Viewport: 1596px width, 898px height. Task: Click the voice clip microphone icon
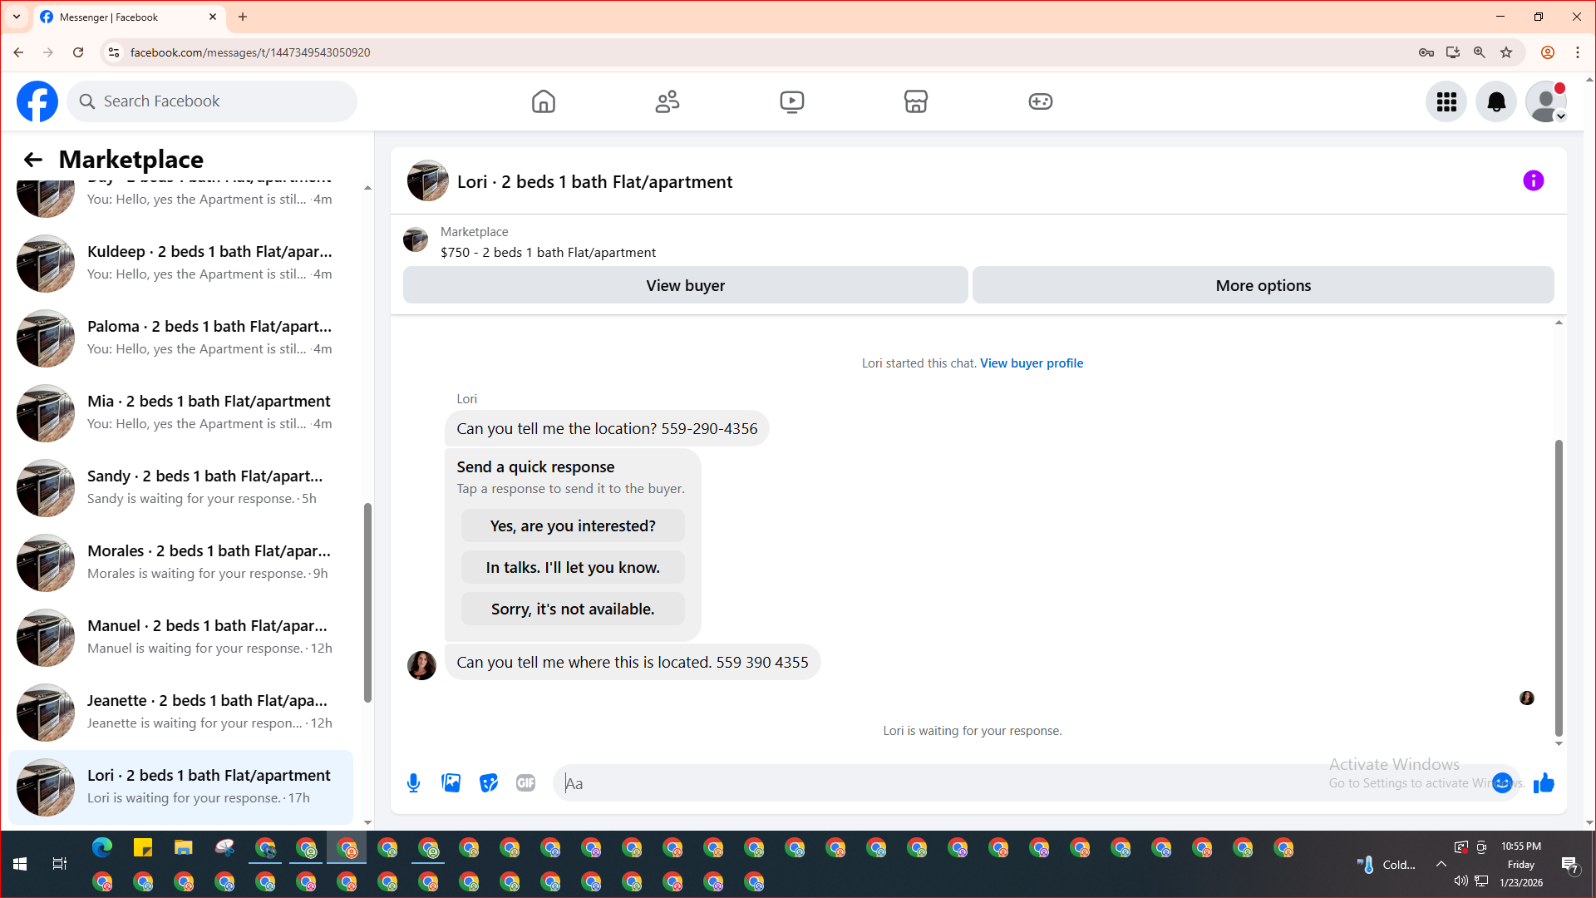[x=413, y=782]
